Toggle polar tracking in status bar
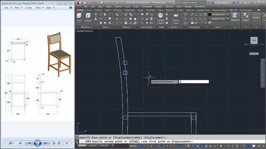Viewport: 266px width, 149px height. [x=164, y=146]
